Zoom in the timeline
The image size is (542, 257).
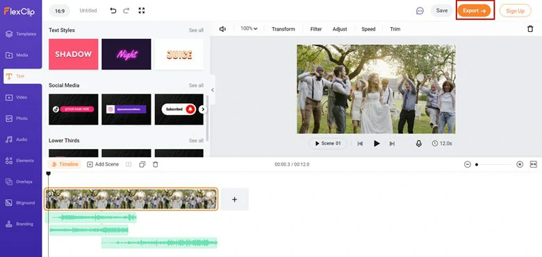pos(520,164)
